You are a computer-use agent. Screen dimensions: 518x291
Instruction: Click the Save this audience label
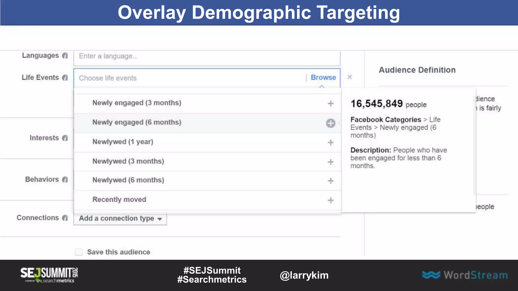click(x=119, y=252)
